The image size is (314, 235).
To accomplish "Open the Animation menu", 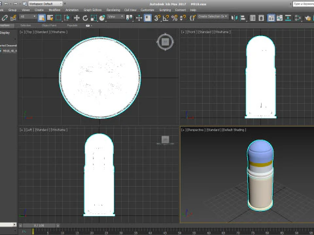I will [72, 10].
